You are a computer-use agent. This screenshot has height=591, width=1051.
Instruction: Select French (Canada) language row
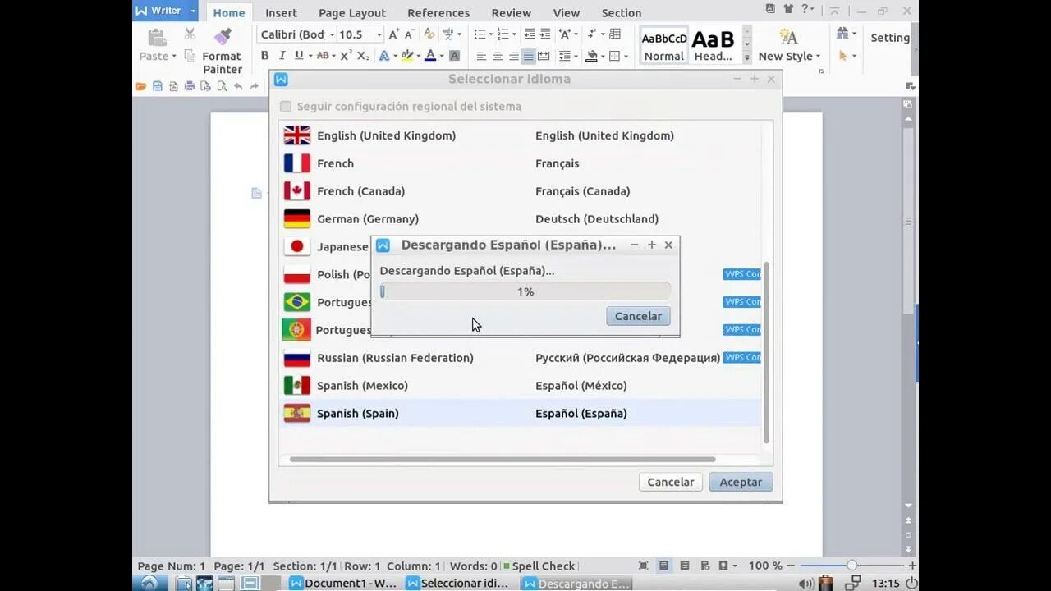pyautogui.click(x=520, y=191)
